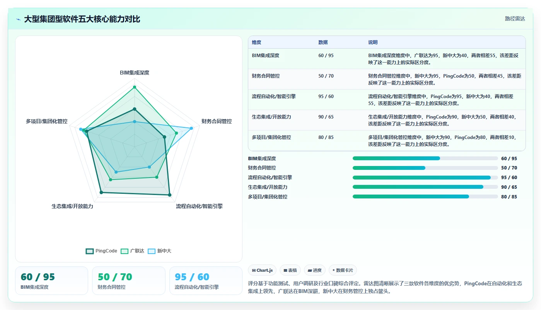
Task: Click the BIM集成深度 progress bar
Action: pos(425,158)
